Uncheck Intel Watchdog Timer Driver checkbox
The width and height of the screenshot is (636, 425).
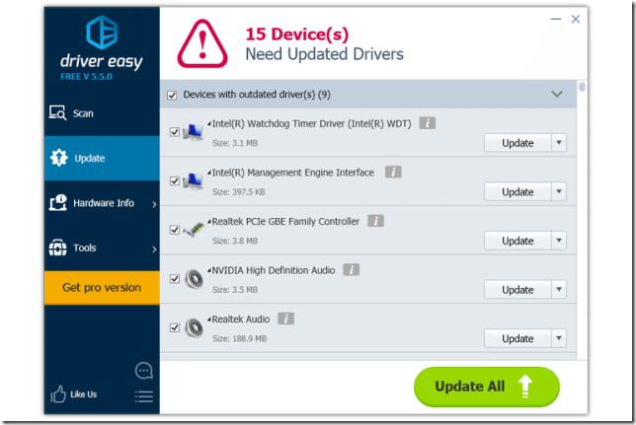tap(175, 132)
